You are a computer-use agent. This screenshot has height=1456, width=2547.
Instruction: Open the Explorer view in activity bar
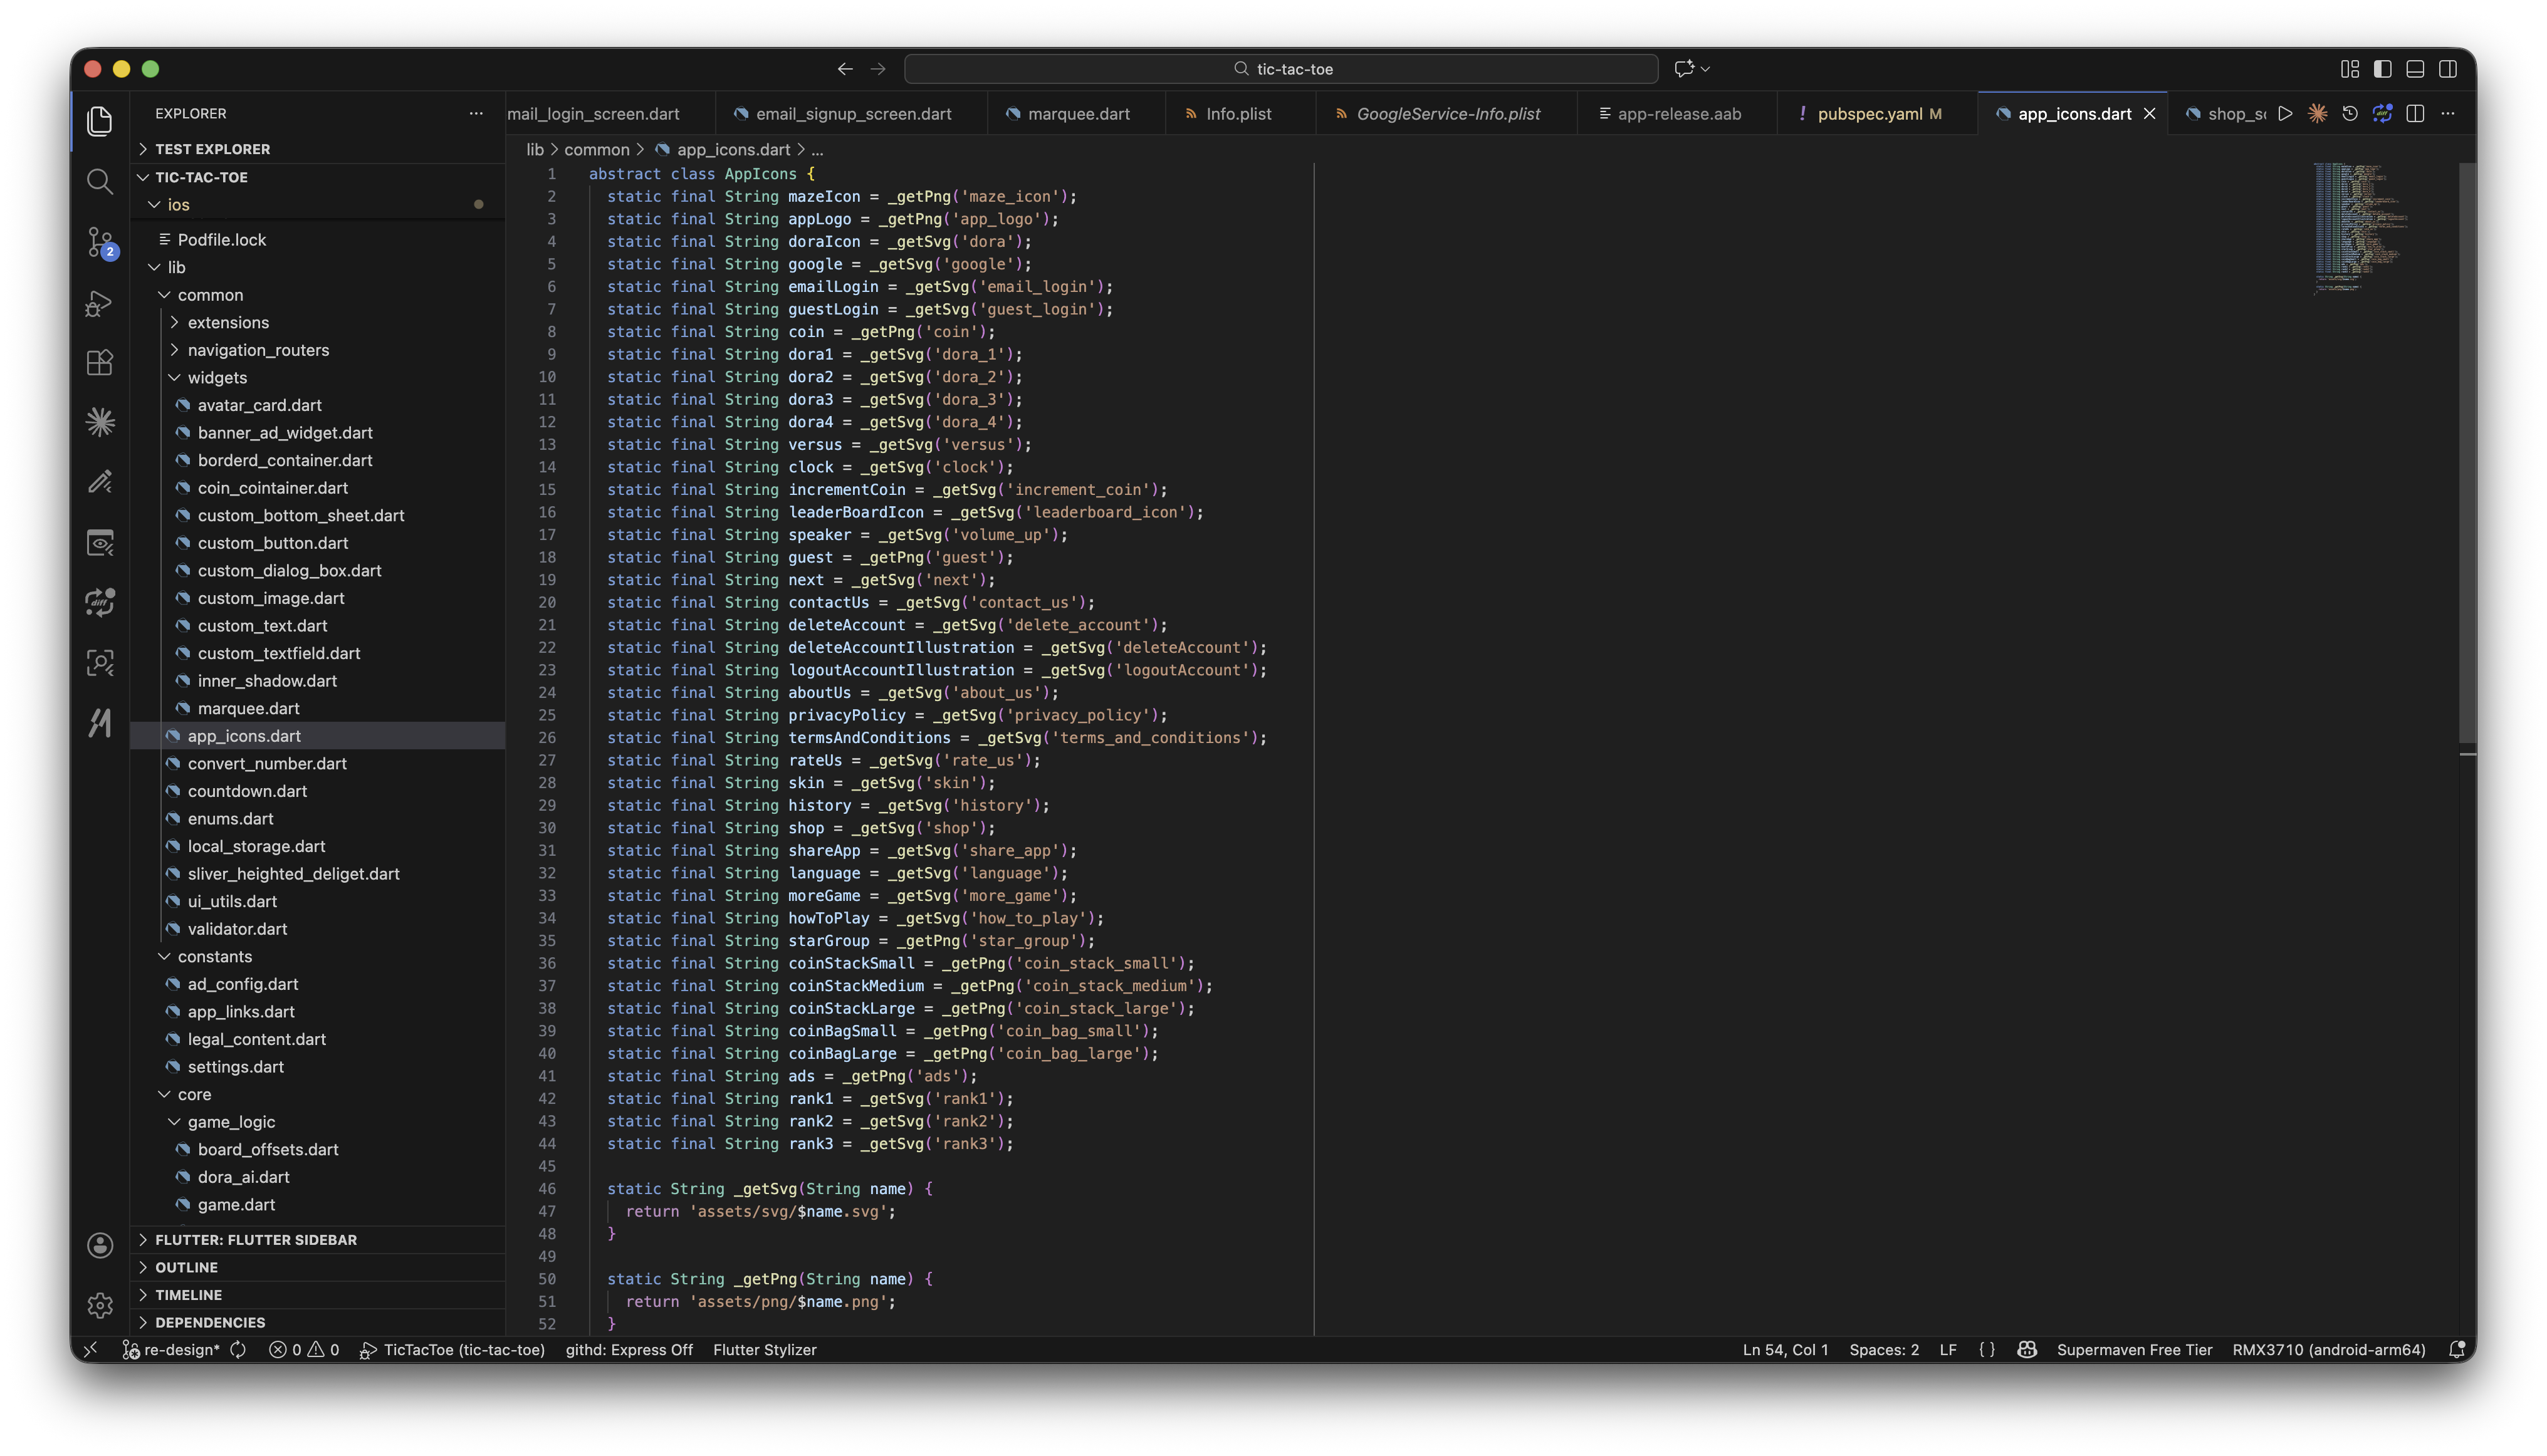pos(99,121)
